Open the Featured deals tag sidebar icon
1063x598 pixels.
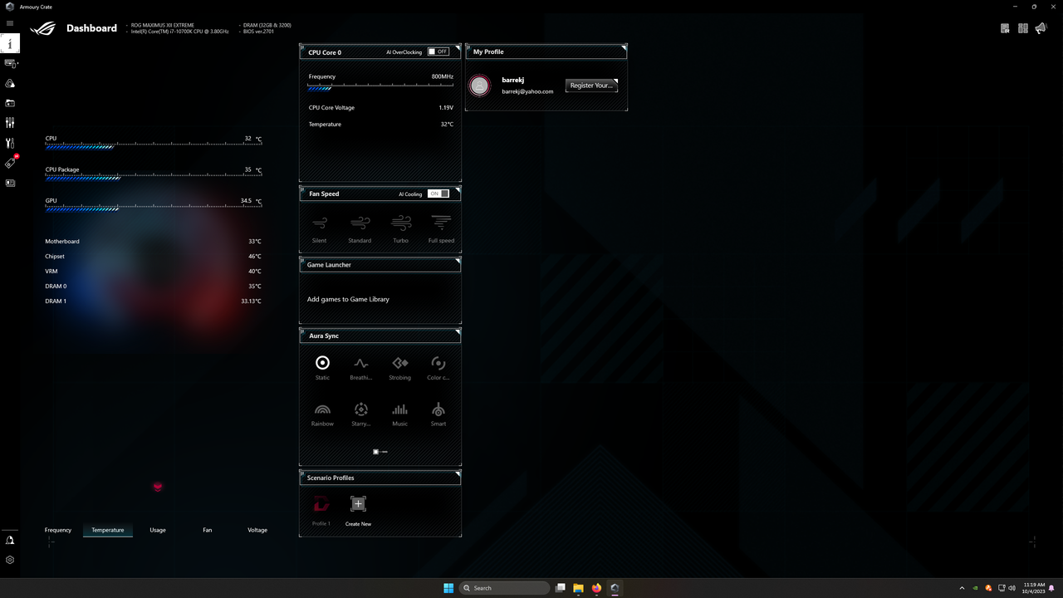pos(10,163)
